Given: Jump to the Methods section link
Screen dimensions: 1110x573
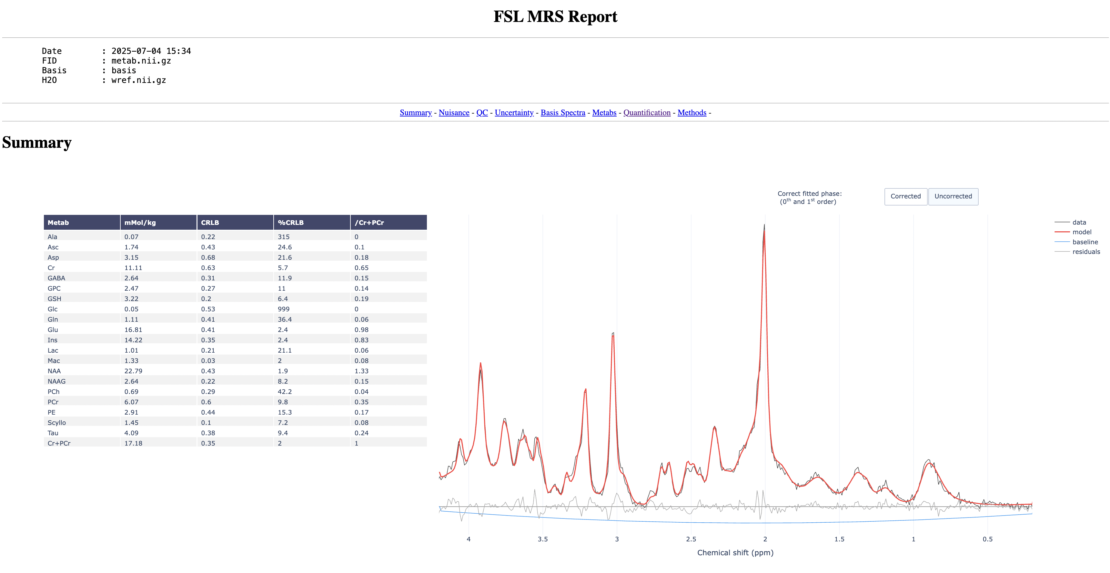Looking at the screenshot, I should (x=691, y=113).
